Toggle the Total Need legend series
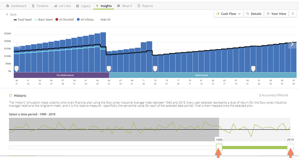Image resolution: width=299 pixels, height=158 pixels. coord(22,20)
